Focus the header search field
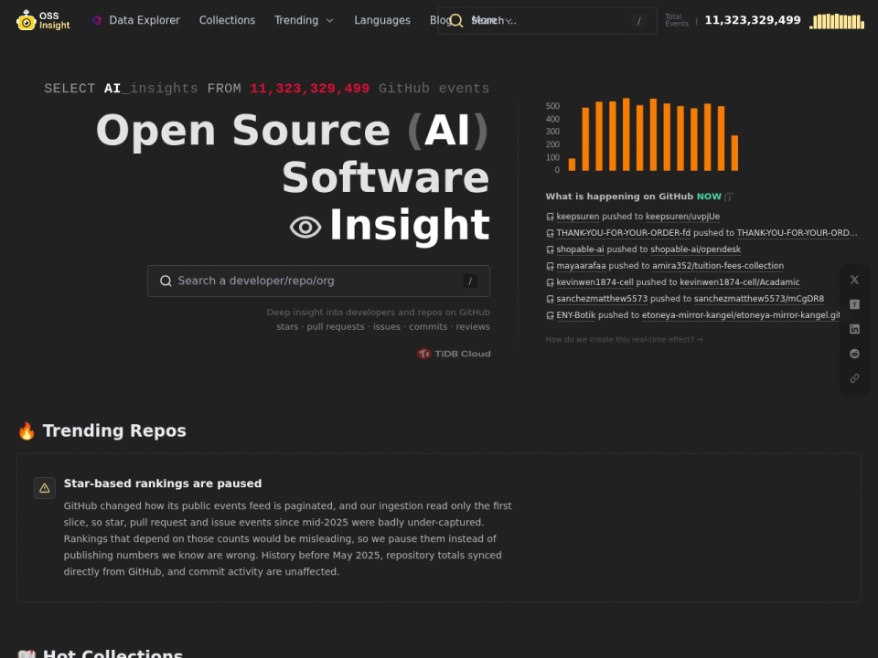This screenshot has width=878, height=658. (x=547, y=21)
